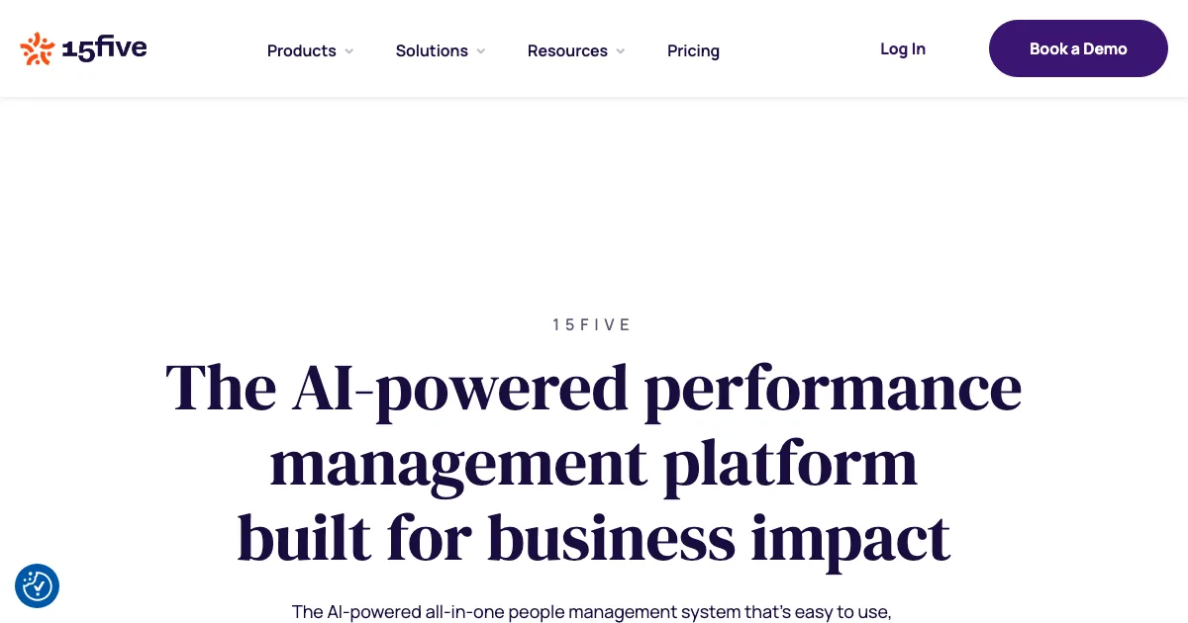Go to the Pricing page
Screen dimensions: 1188x623
point(693,50)
